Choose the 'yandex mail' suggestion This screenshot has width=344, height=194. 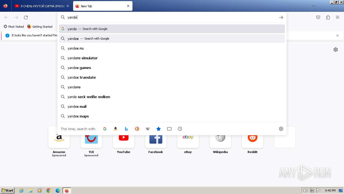click(x=172, y=106)
